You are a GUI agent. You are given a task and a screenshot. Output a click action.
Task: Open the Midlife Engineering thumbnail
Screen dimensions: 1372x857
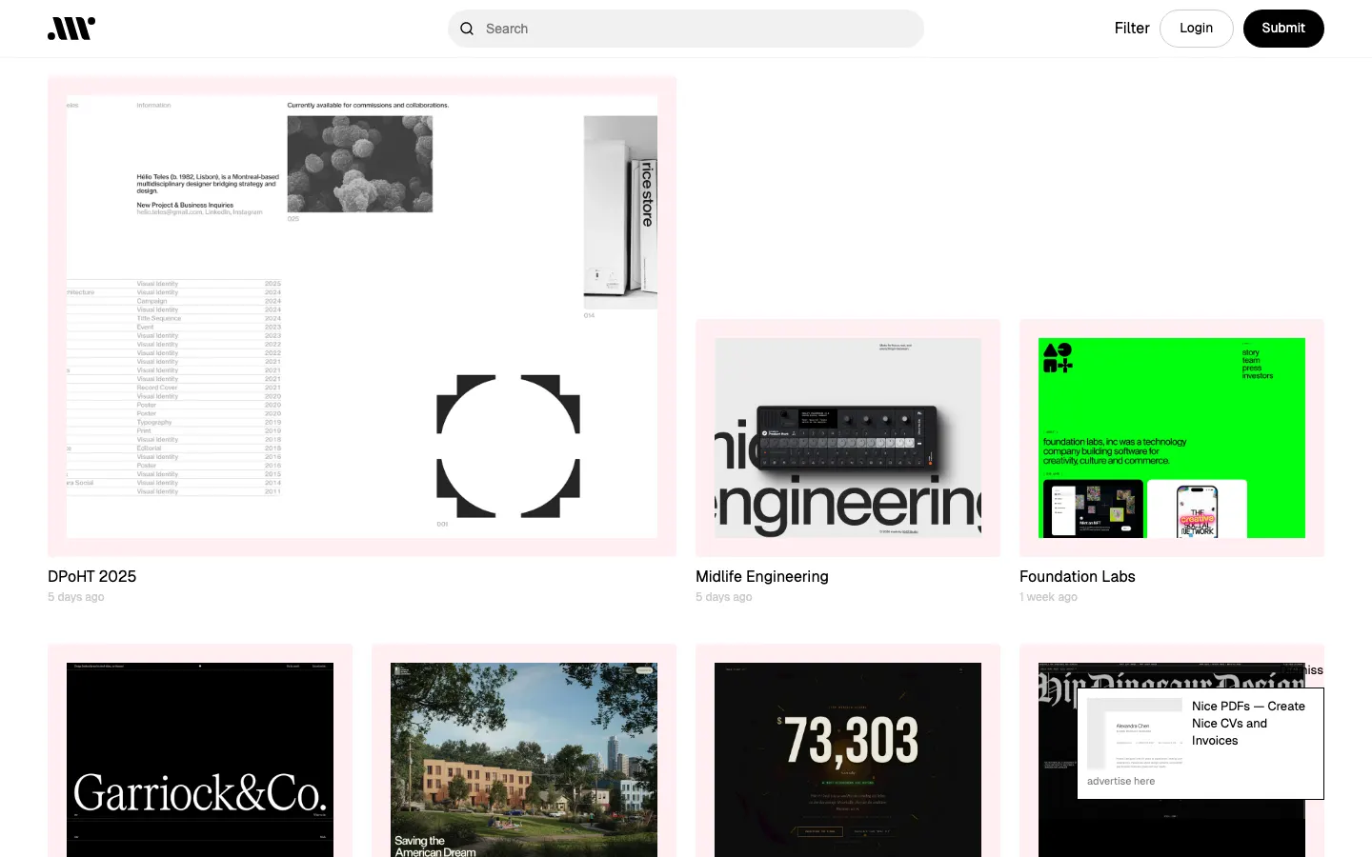848,438
